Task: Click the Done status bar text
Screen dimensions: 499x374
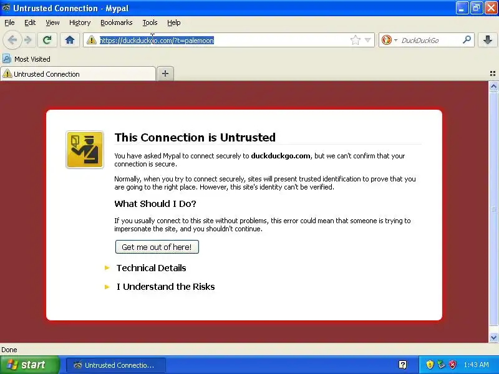Action: [9, 350]
